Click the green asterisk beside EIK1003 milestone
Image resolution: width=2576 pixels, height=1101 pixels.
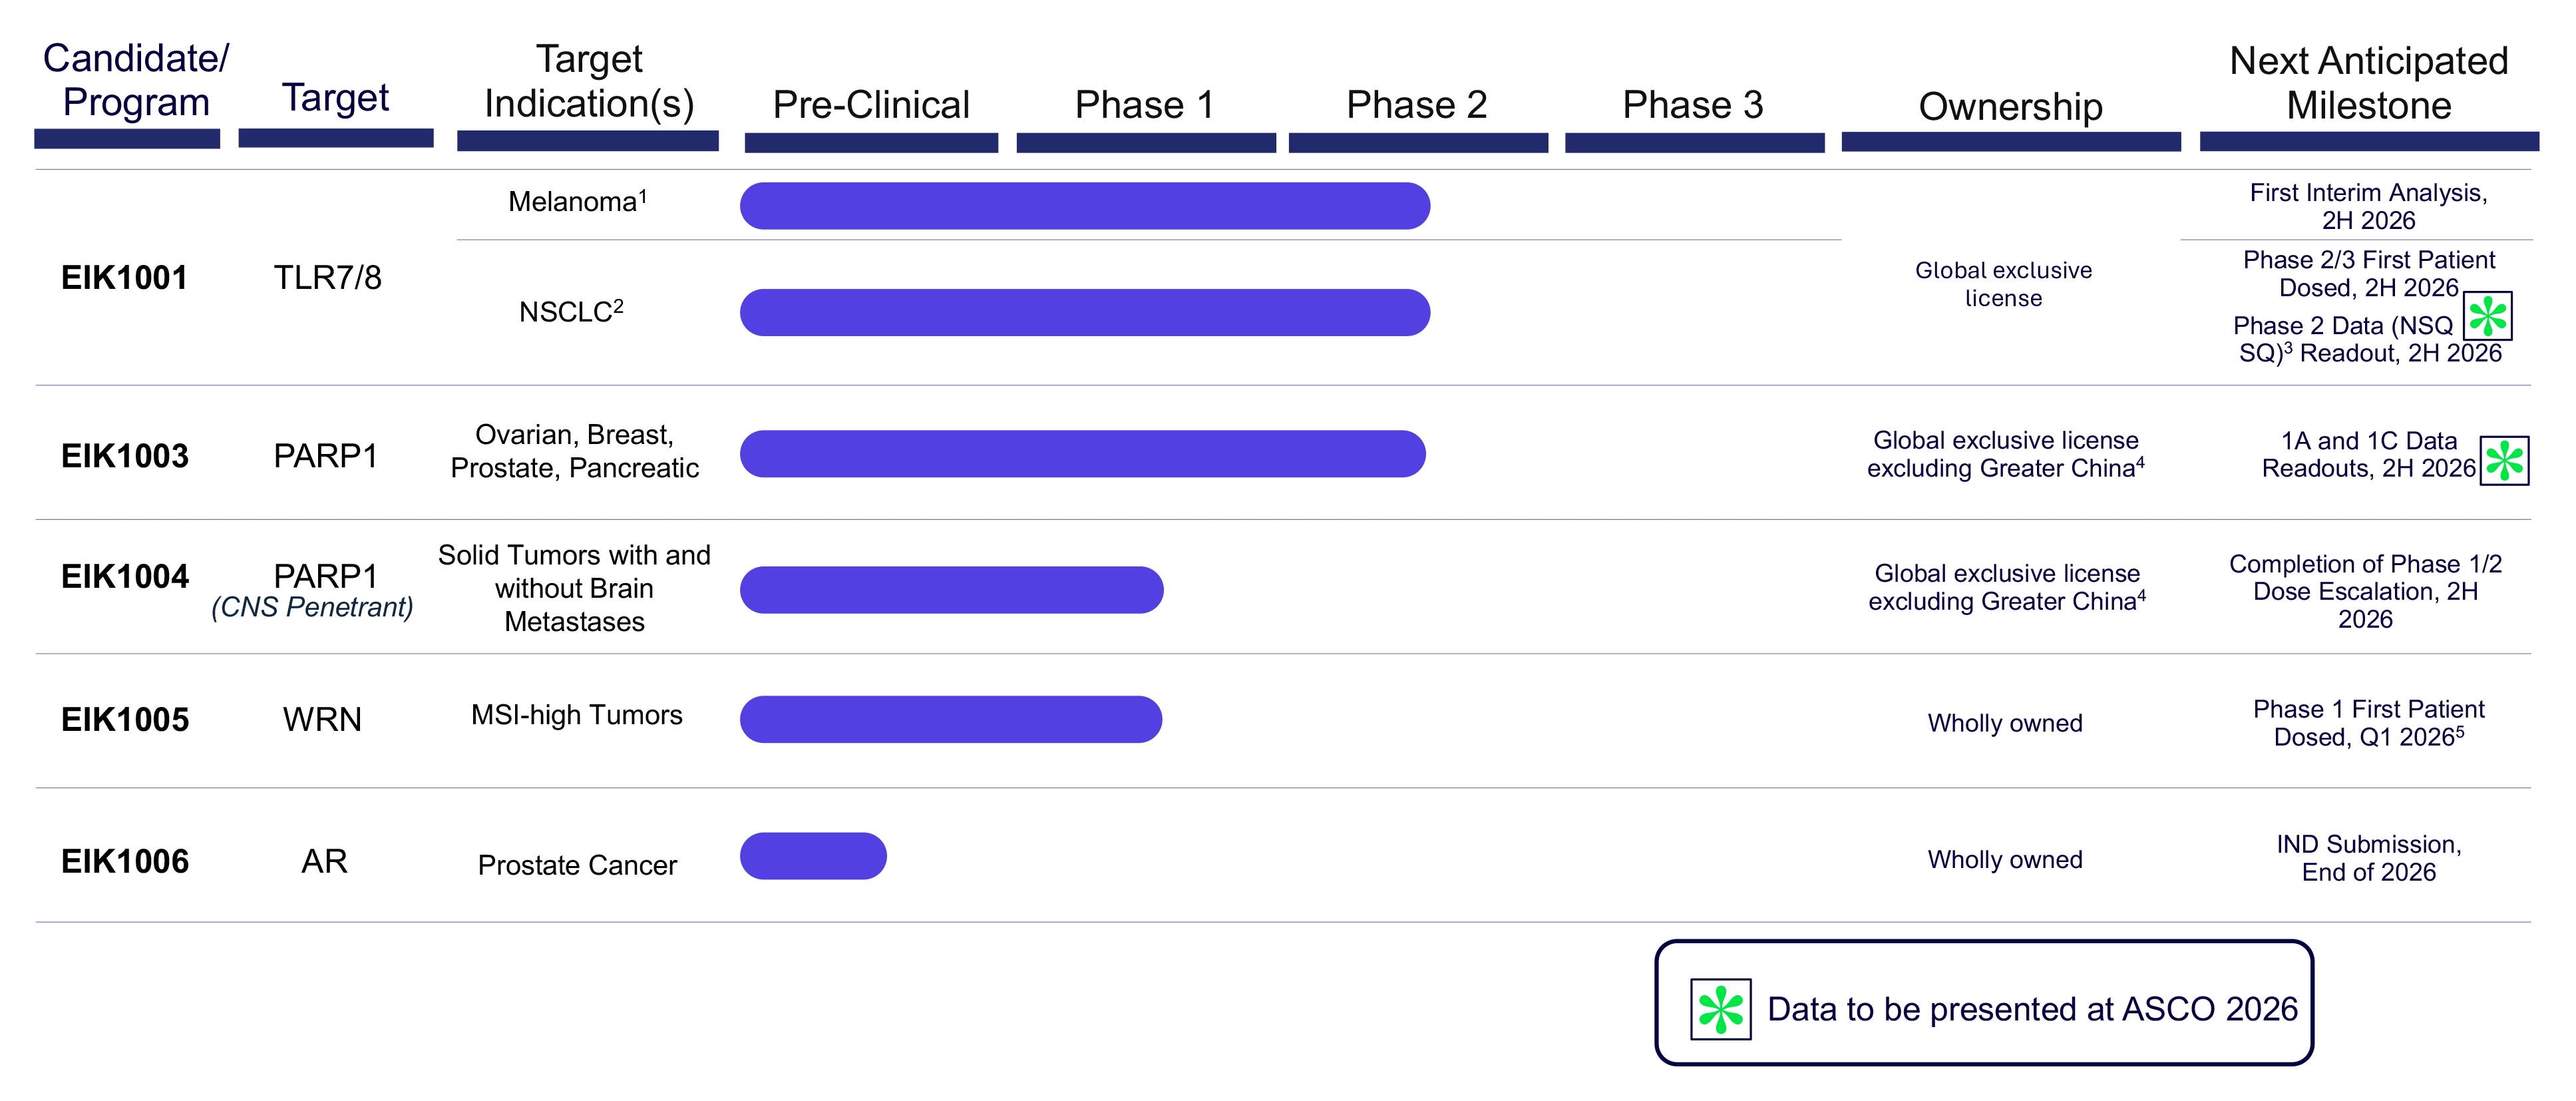pos(2504,461)
